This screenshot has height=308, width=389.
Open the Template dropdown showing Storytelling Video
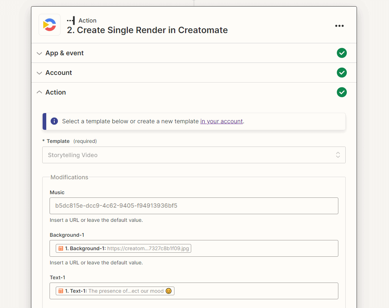pos(194,155)
